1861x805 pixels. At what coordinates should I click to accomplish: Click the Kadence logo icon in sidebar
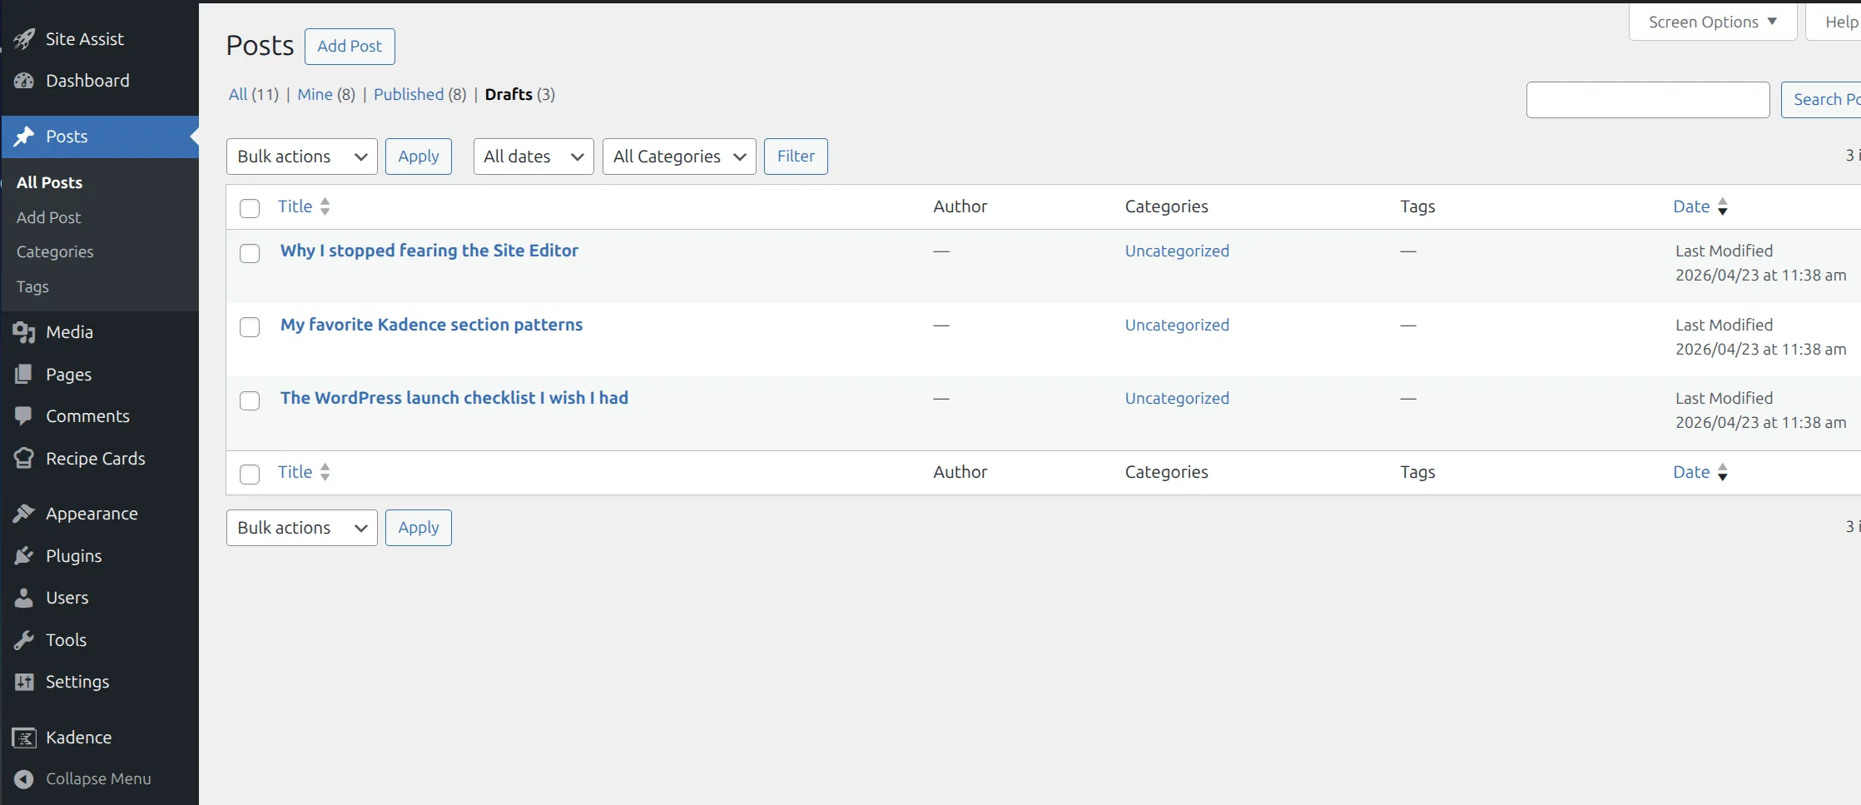[24, 738]
